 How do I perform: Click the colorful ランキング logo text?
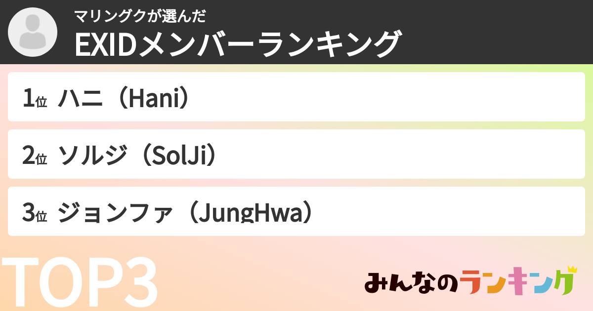pyautogui.click(x=516, y=283)
